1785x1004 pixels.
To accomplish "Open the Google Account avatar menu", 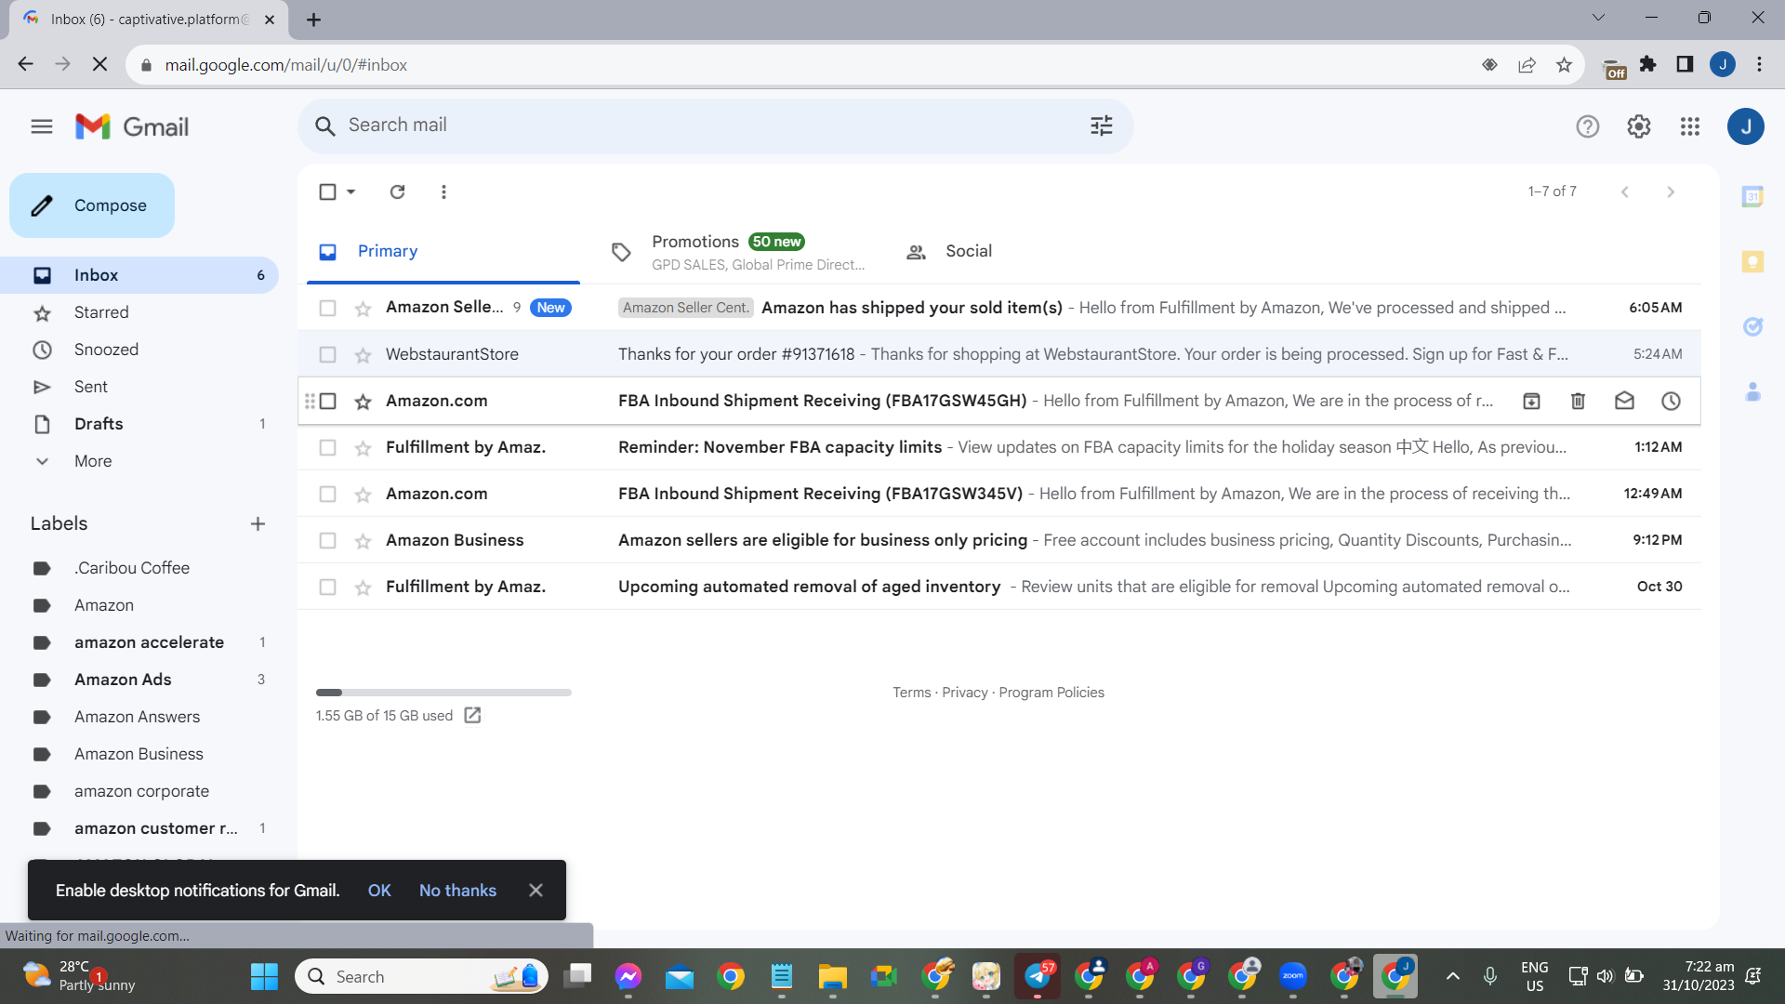I will pyautogui.click(x=1745, y=126).
